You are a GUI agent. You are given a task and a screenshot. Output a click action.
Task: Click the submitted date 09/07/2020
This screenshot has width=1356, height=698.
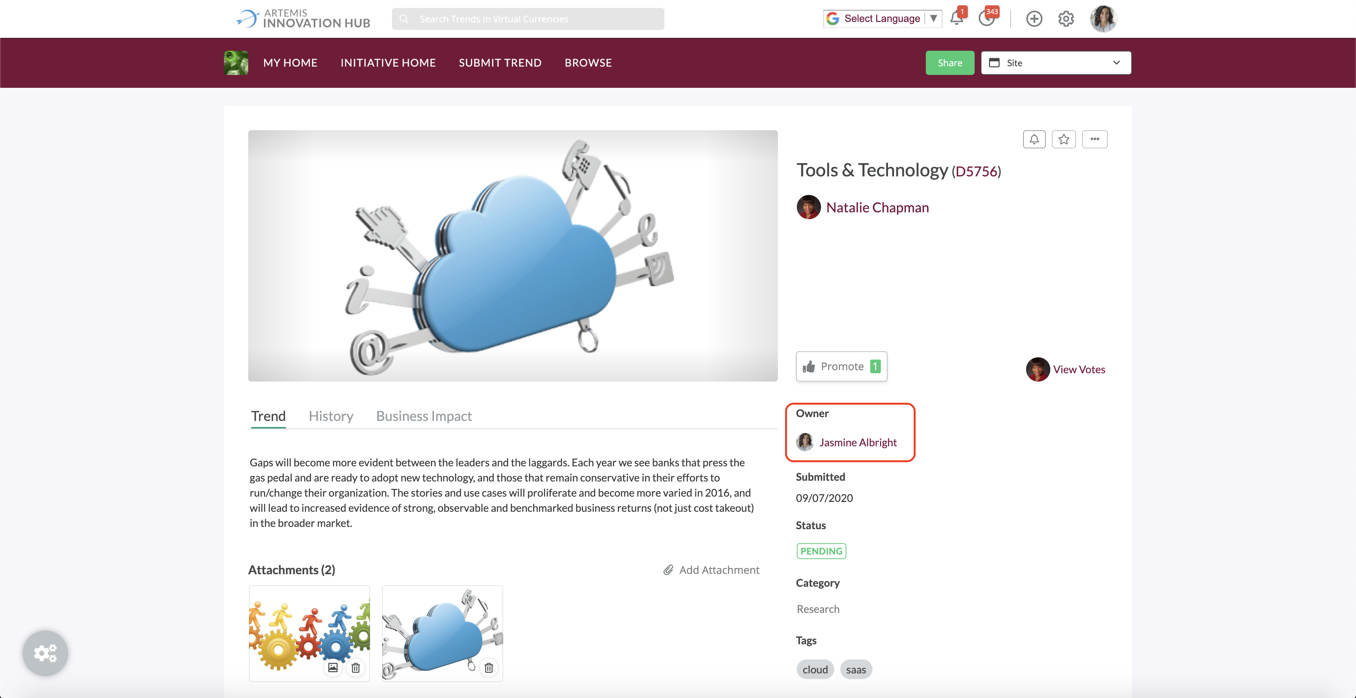(824, 498)
